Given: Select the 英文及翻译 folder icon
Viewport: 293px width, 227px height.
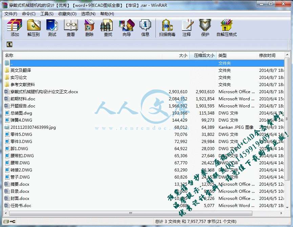Looking at the screenshot, I should coord(7,70).
